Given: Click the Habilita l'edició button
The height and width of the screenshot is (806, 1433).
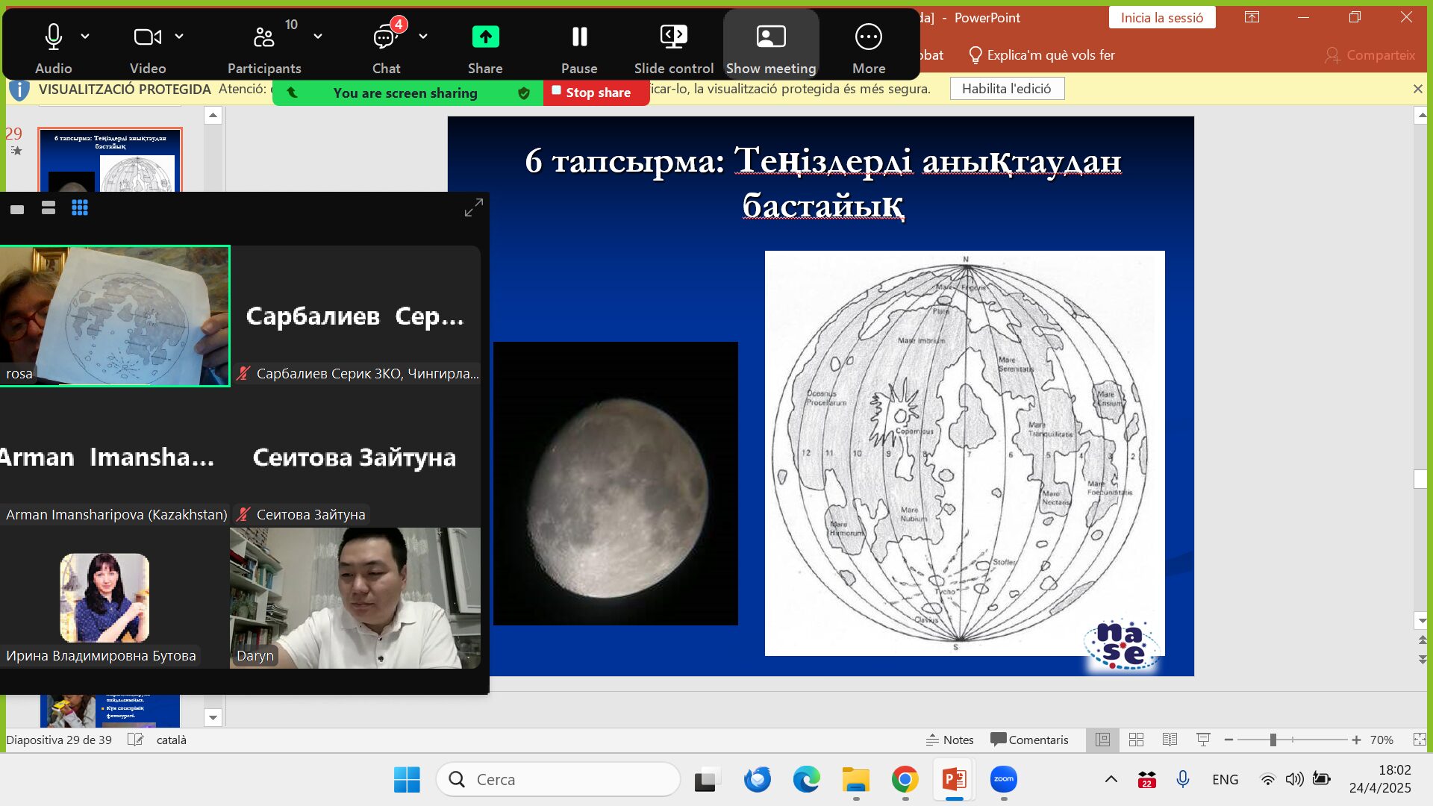Looking at the screenshot, I should pyautogui.click(x=1006, y=89).
